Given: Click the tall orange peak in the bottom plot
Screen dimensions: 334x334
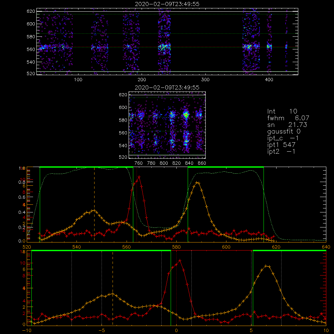Looking at the screenshot, I should [266, 266].
